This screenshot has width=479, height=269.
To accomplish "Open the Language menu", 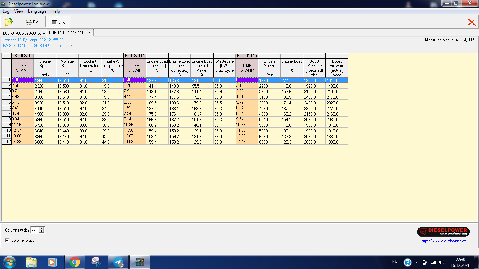I will [x=37, y=11].
